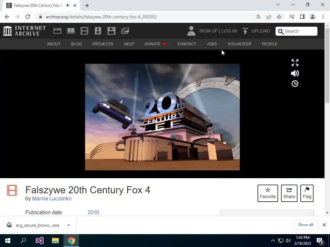Open the Windows Start menu
Viewport: 330px width, 247px height.
pos(8,241)
